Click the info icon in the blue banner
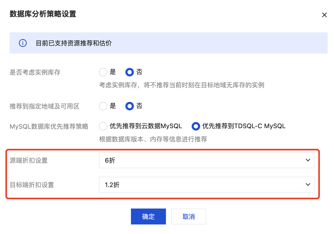This screenshot has height=234, width=334. (23, 43)
